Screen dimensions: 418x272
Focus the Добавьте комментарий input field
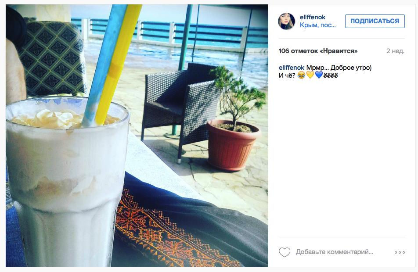tap(334, 252)
